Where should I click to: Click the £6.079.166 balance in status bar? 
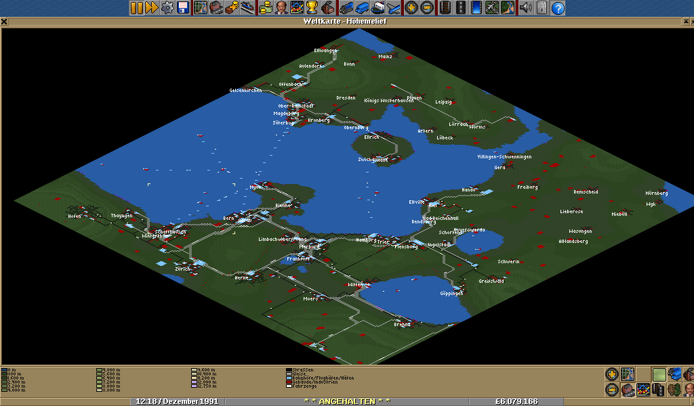pos(516,401)
